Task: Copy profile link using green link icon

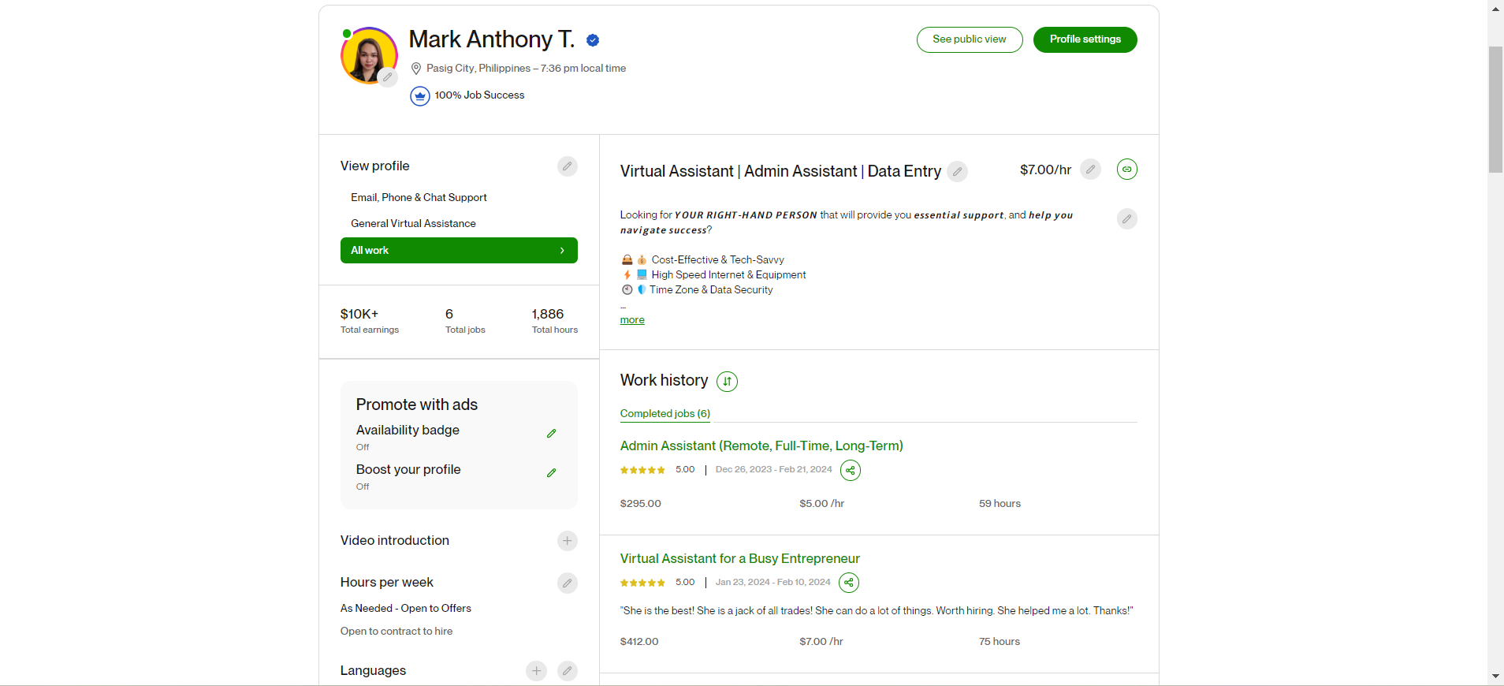Action: 1126,170
